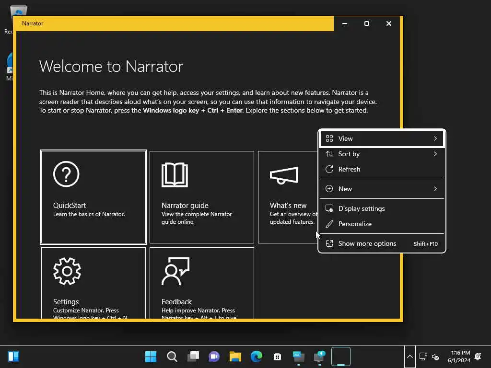Select Sort by in the context menu
The width and height of the screenshot is (491, 368).
[x=382, y=154]
